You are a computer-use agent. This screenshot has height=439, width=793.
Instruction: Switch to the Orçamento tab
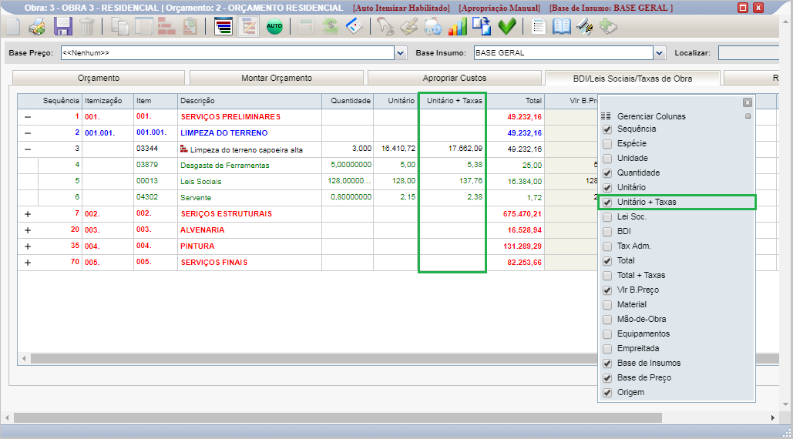pos(99,78)
